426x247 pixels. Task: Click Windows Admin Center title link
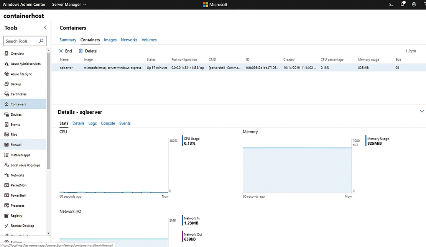point(24,4)
